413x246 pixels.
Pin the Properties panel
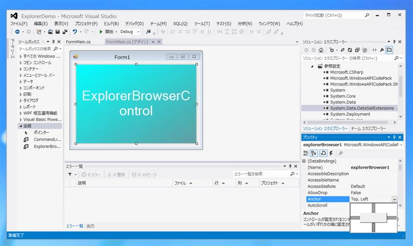394,137
